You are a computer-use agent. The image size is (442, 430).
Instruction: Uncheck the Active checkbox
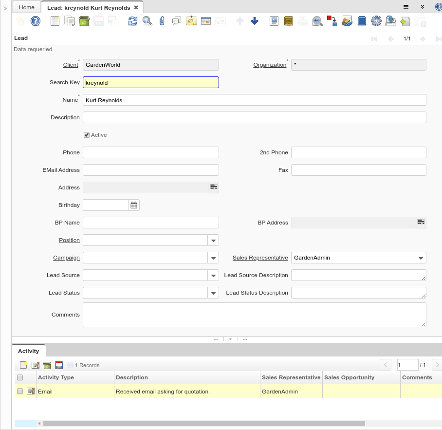click(87, 135)
